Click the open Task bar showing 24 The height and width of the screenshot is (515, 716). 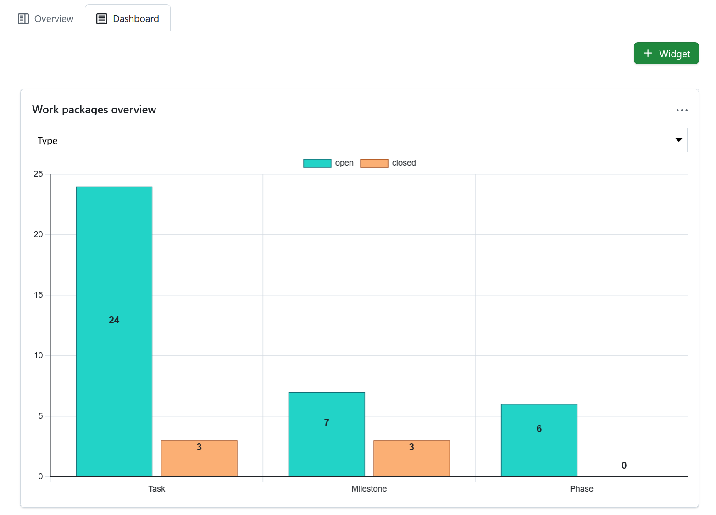(x=114, y=330)
